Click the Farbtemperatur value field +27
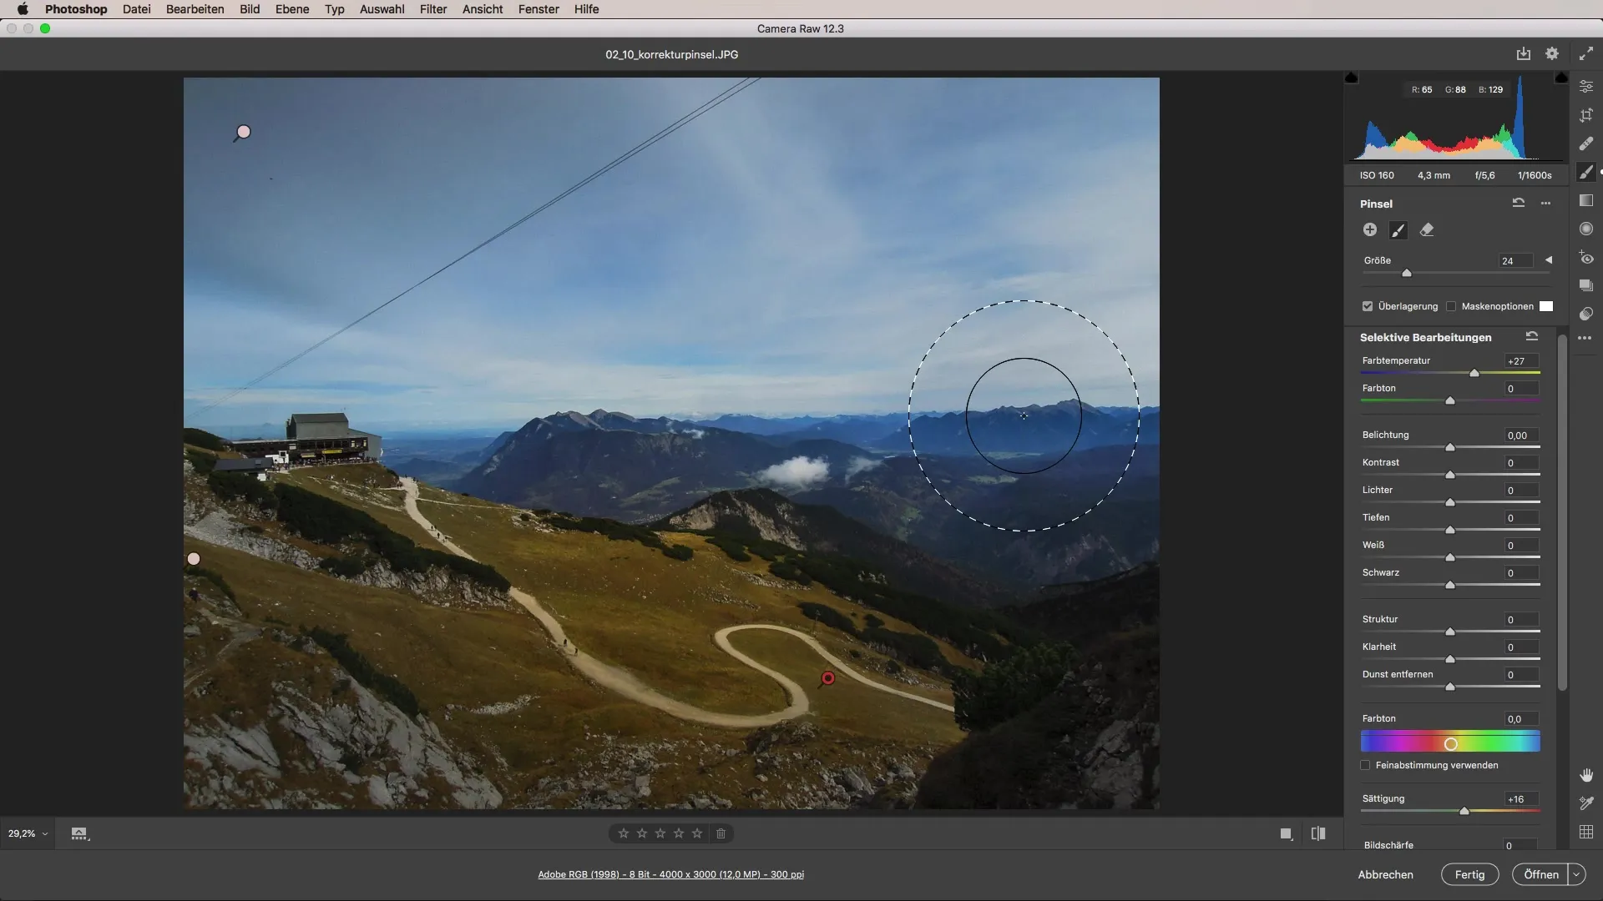 coord(1521,361)
